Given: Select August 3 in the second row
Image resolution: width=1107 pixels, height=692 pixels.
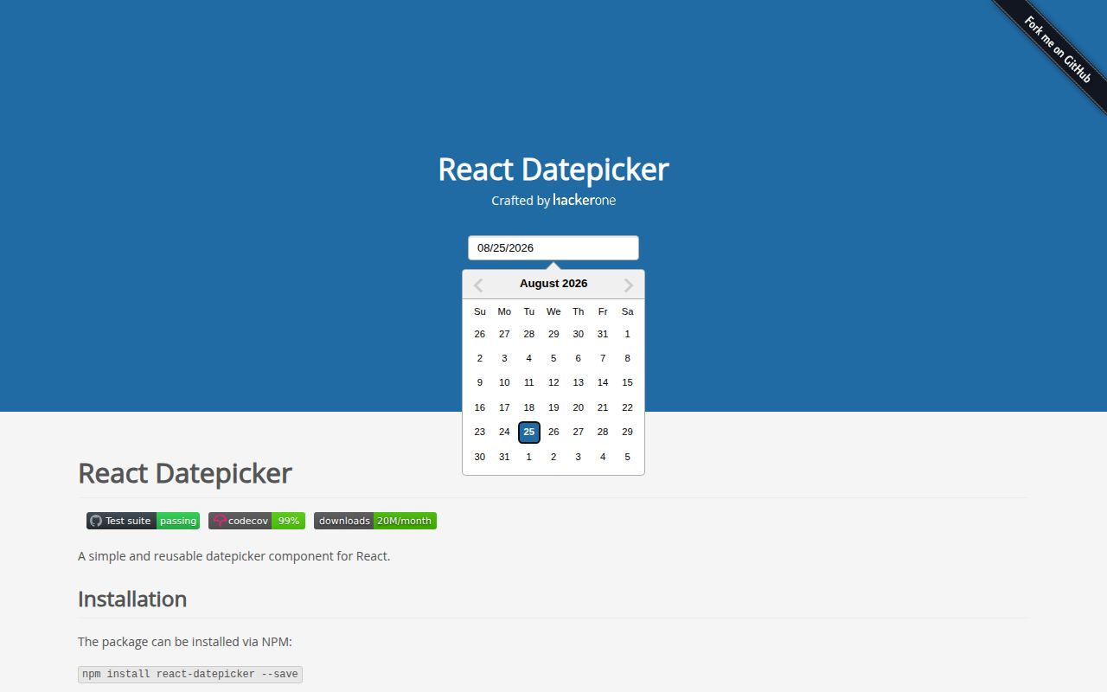Looking at the screenshot, I should pyautogui.click(x=504, y=358).
